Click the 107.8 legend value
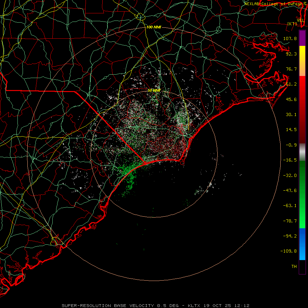The width and height of the screenshot is (308, 308). (290, 38)
